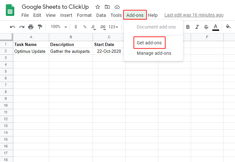The width and height of the screenshot is (235, 162).
Task: Format as currency with dollar icon
Action: [76, 27]
